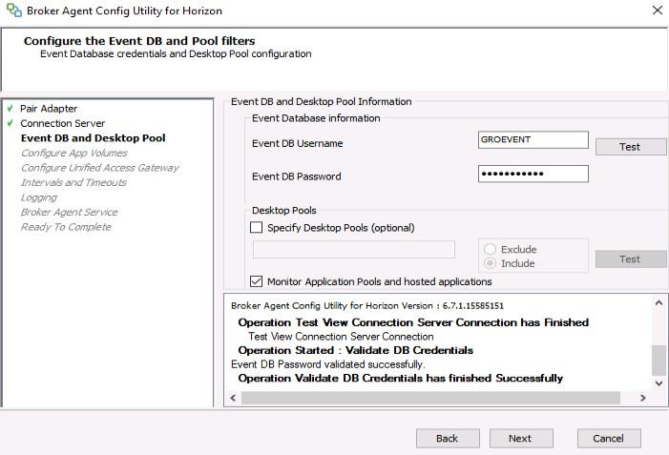Click 'Event Database credentials and Desktop Pool configuration' subtitle
Screen dimensions: 669x455
[x=176, y=54]
